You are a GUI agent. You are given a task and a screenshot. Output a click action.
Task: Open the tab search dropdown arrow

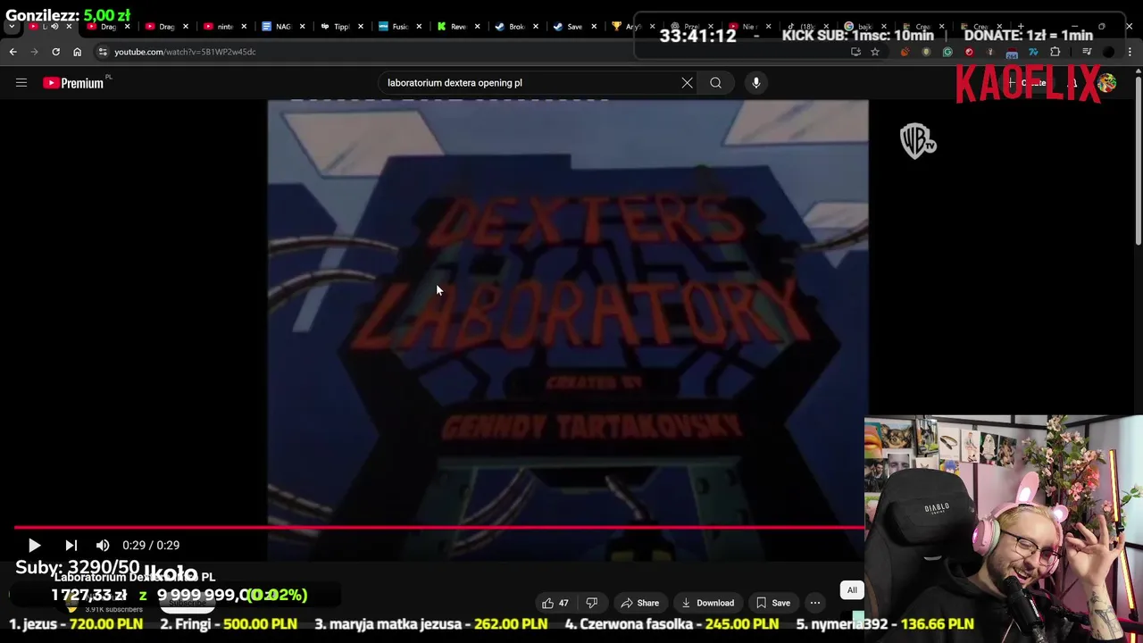(12, 27)
